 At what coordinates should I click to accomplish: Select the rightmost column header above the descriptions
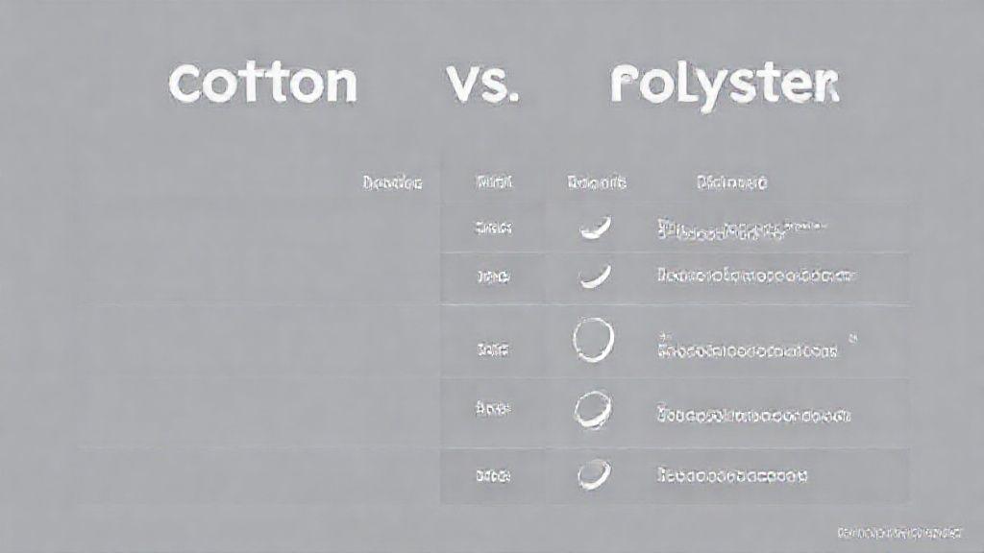coord(730,181)
